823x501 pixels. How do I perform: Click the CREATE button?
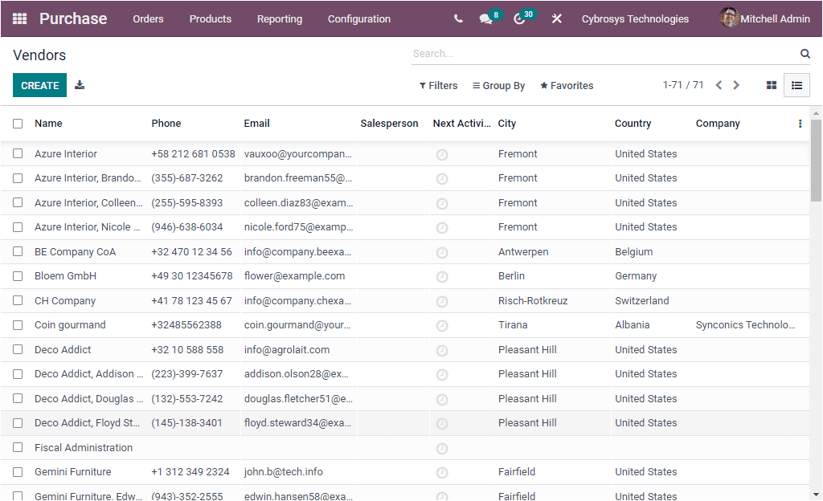(x=39, y=84)
